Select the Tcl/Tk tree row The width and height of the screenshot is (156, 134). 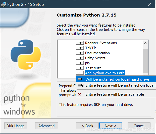90,48
